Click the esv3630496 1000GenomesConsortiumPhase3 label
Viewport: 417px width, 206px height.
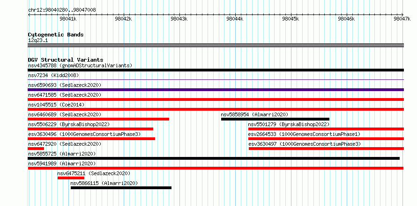tap(84, 134)
